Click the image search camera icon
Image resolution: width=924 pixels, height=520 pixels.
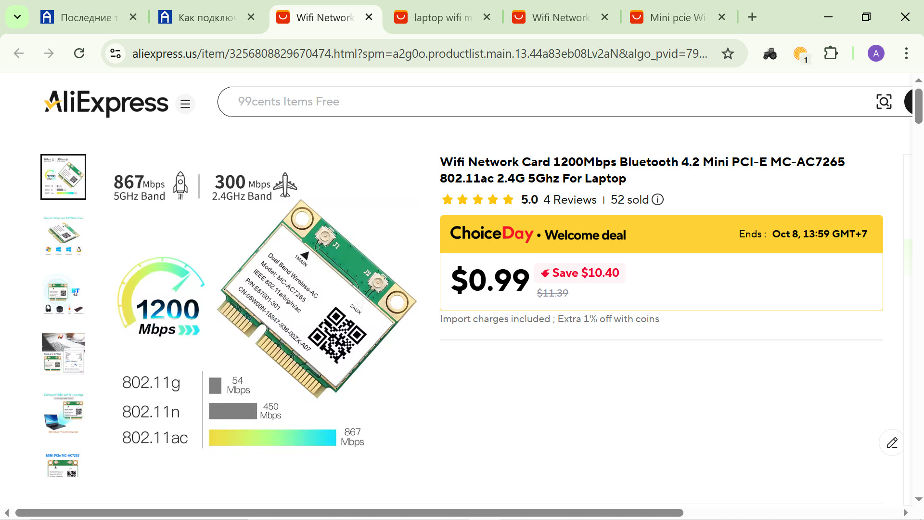pos(884,102)
